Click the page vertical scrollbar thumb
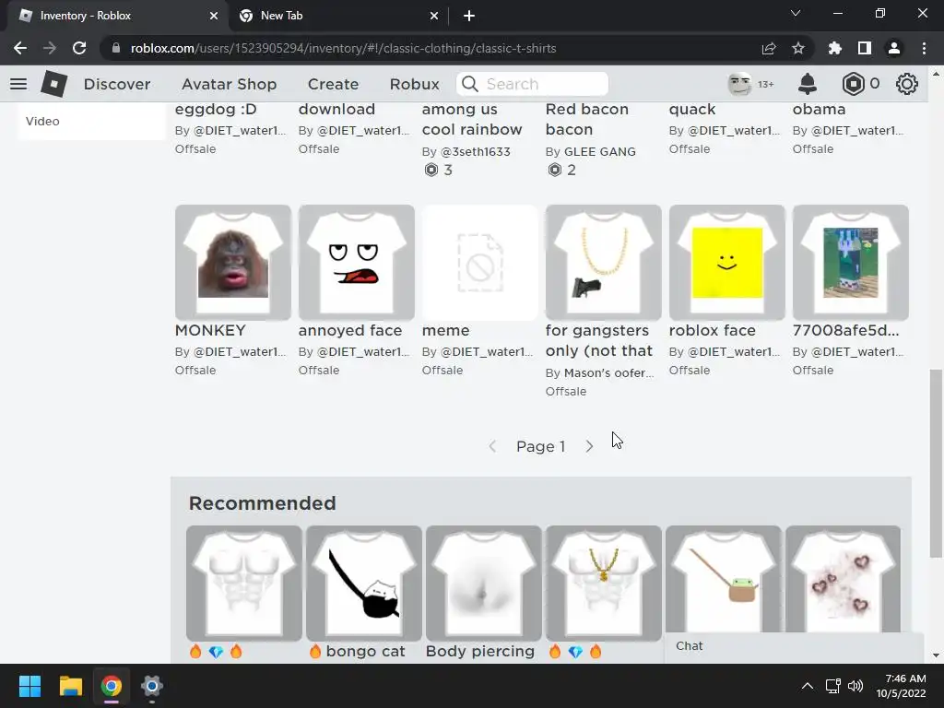The width and height of the screenshot is (944, 708). 936,464
